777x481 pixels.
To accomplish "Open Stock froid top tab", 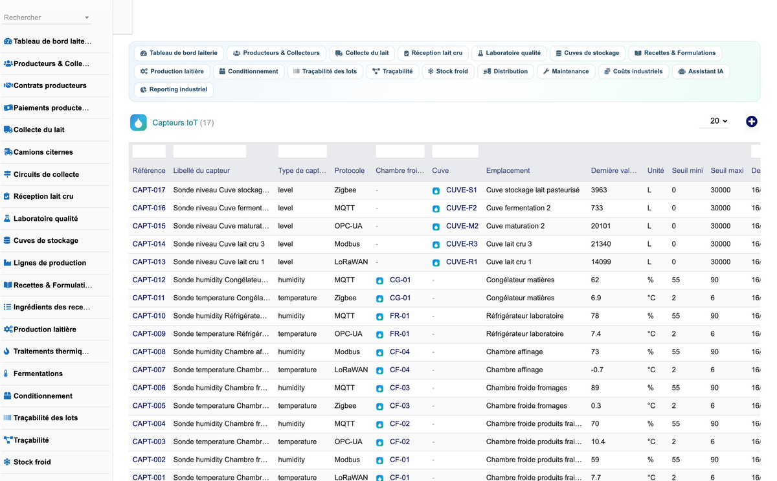I will coord(447,71).
